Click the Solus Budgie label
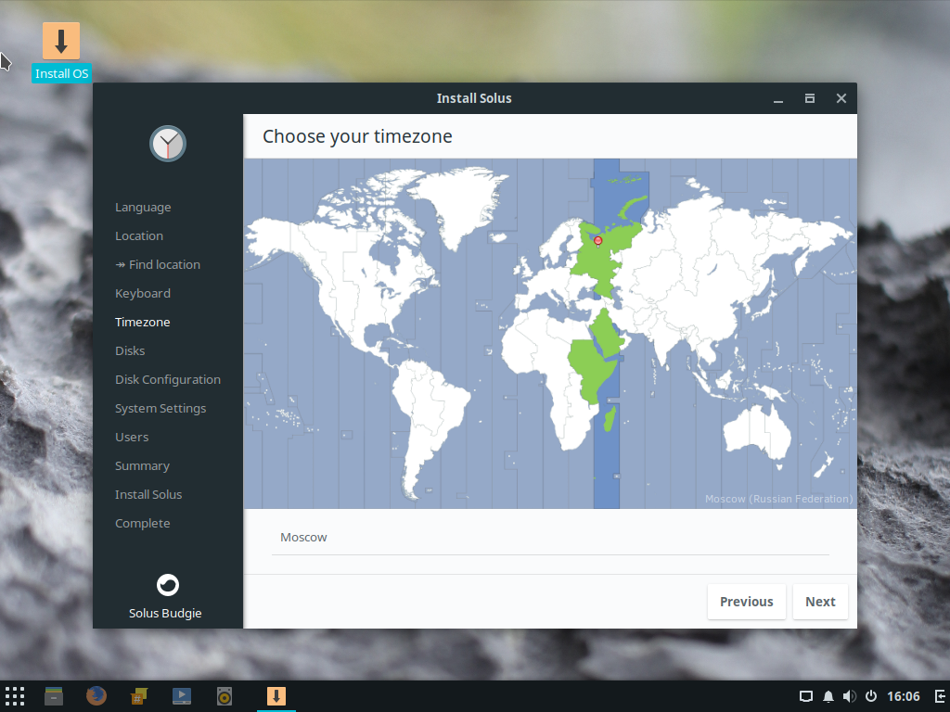This screenshot has height=712, width=950. (x=165, y=614)
